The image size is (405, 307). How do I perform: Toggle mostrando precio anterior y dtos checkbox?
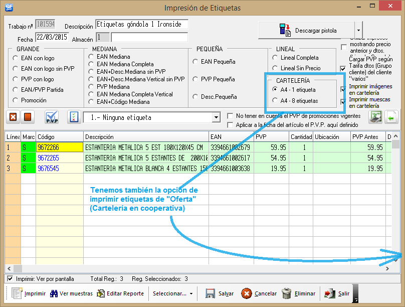(x=344, y=47)
